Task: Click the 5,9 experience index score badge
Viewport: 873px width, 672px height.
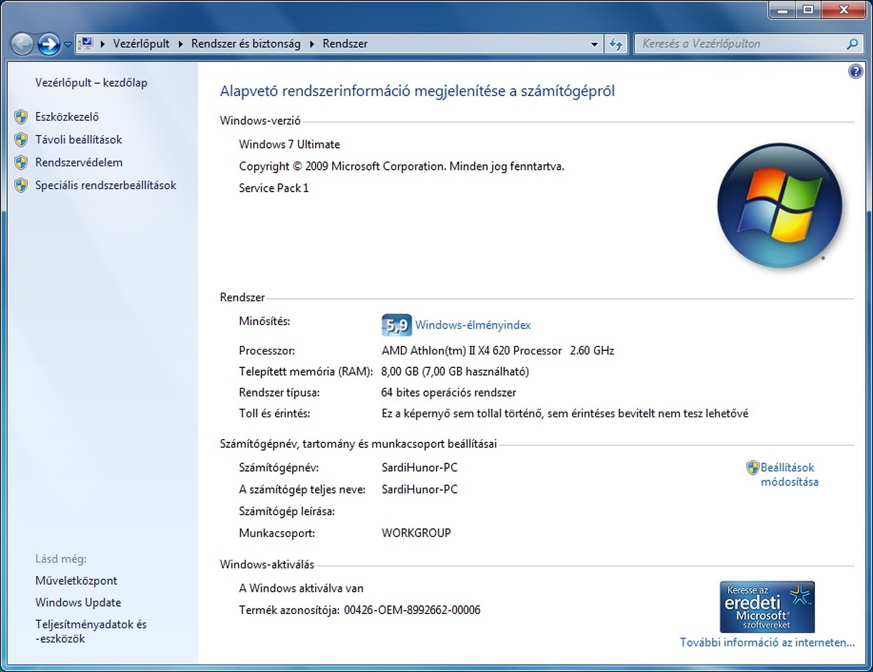Action: point(396,325)
